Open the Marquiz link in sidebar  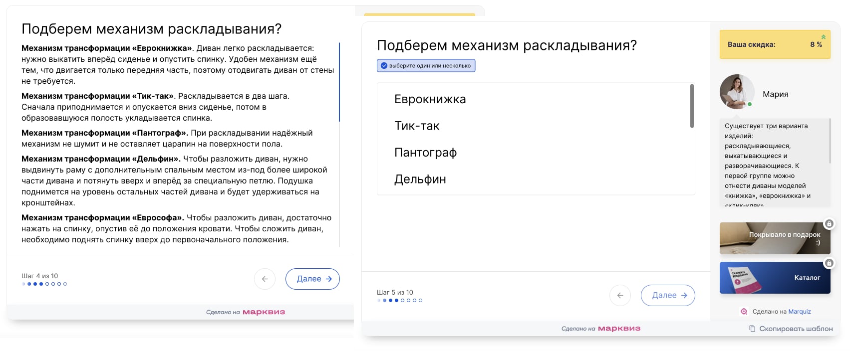(800, 312)
